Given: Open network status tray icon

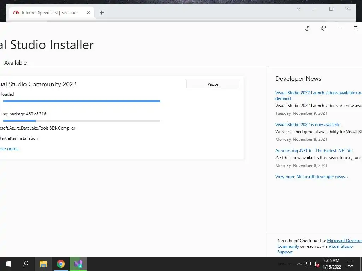Looking at the screenshot, I should [x=308, y=264].
